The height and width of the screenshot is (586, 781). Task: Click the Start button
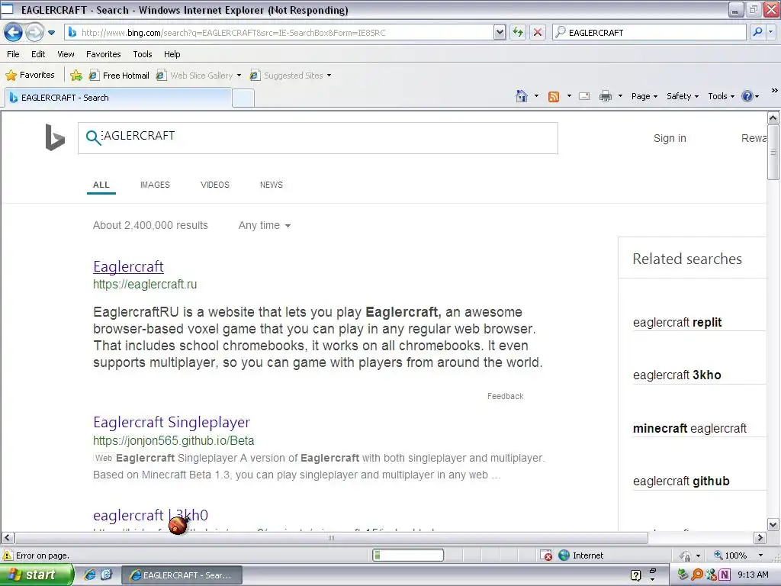click(x=37, y=575)
